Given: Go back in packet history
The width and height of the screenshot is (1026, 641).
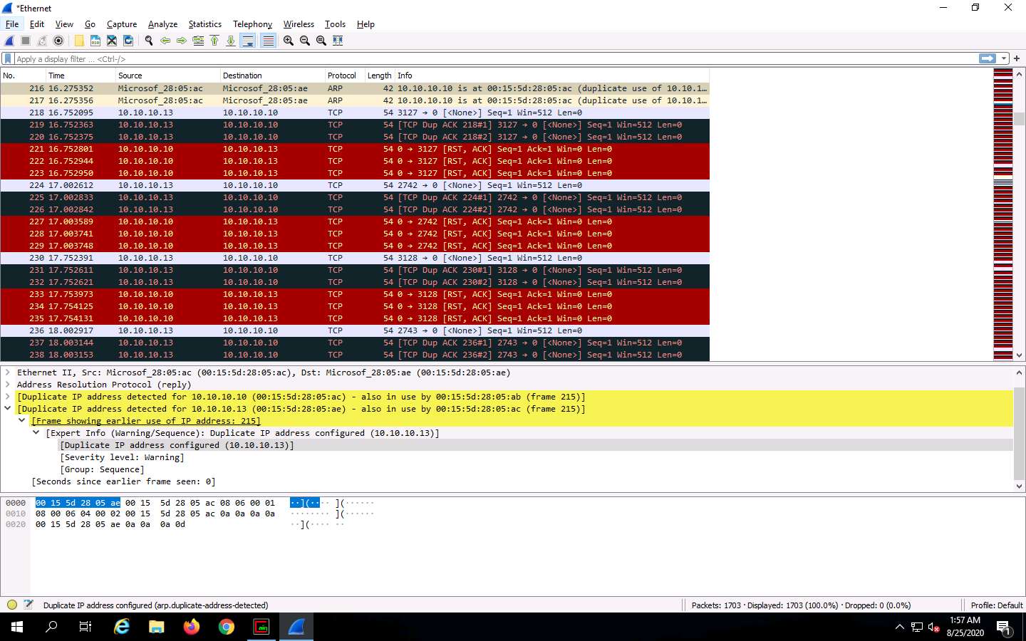Looking at the screenshot, I should (x=165, y=41).
